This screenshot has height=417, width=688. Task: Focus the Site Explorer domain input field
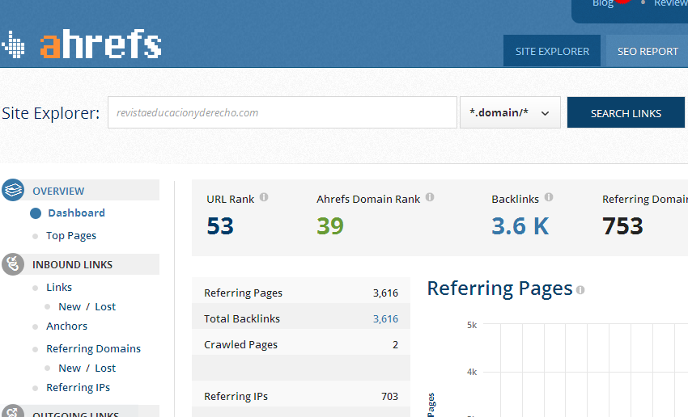click(282, 112)
